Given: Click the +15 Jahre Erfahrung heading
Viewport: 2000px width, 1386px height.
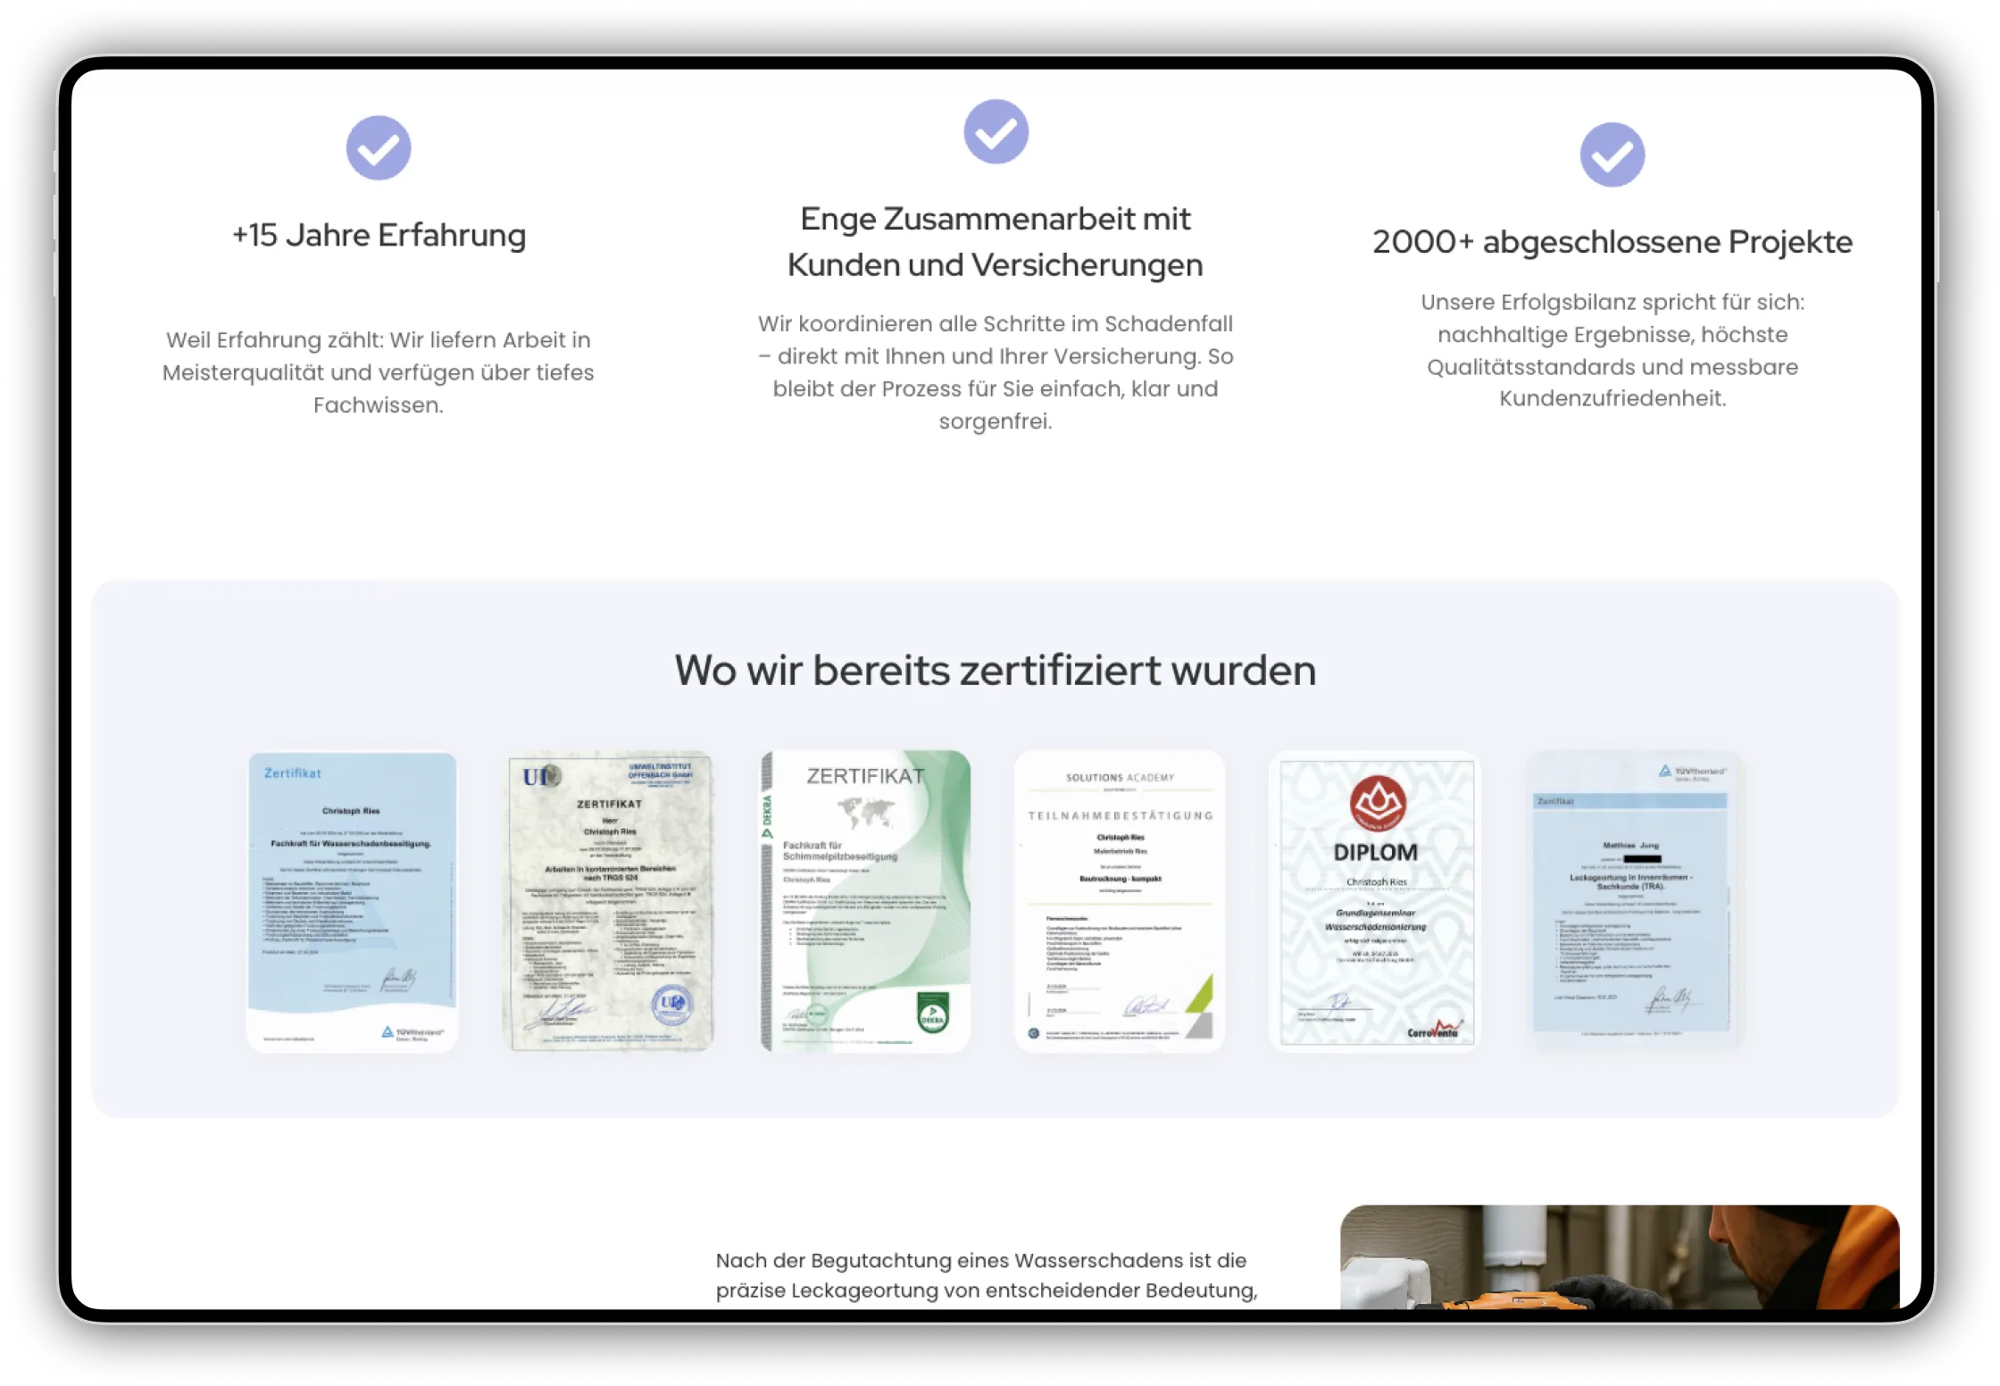Looking at the screenshot, I should click(x=379, y=236).
